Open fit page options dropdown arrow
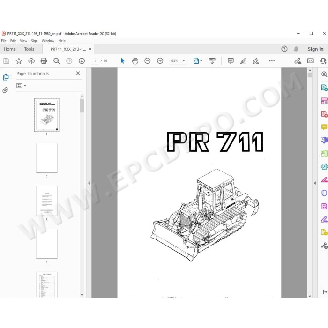Image resolution: width=328 pixels, height=328 pixels. (201, 61)
